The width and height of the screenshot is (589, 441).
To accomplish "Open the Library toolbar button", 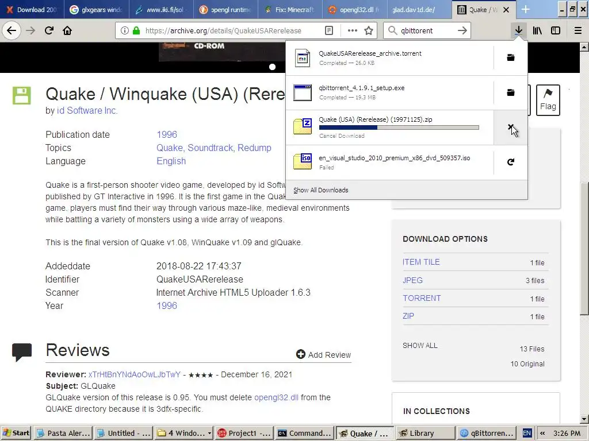I will 537,30.
